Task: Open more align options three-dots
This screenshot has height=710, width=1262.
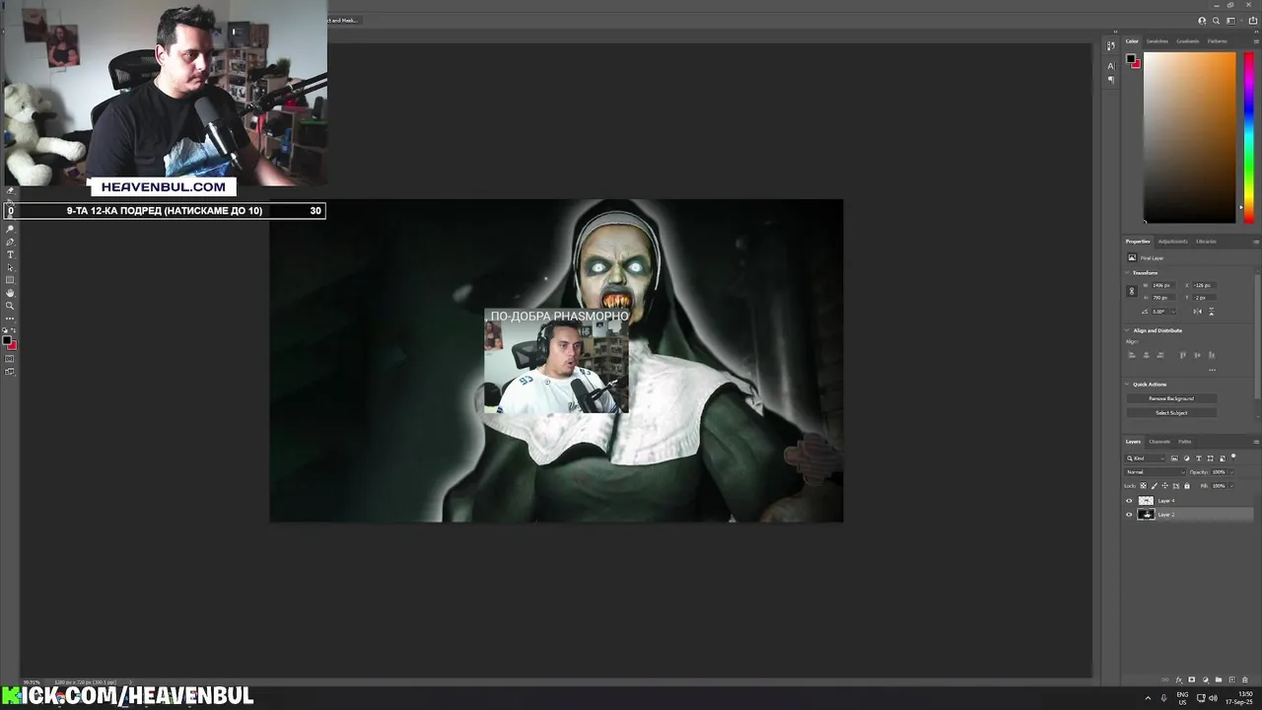Action: pyautogui.click(x=1212, y=370)
